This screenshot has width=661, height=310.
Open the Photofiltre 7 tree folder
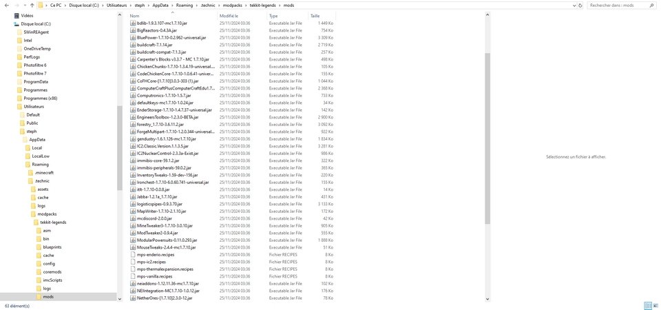click(35, 74)
